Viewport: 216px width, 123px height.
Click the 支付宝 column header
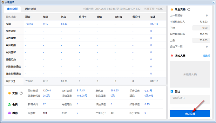[x=118, y=17]
